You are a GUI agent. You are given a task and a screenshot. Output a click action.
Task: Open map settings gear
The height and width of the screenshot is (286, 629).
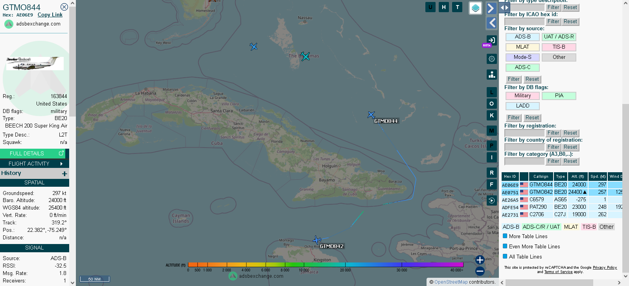tap(492, 59)
